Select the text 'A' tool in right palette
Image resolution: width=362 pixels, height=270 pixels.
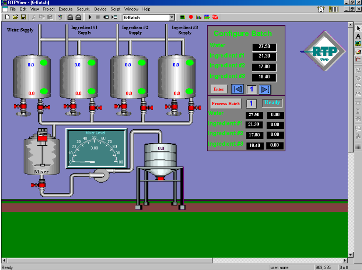[358, 36]
